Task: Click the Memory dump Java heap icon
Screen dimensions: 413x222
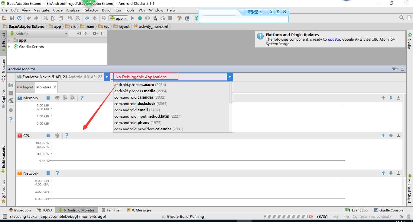Action: (x=65, y=98)
